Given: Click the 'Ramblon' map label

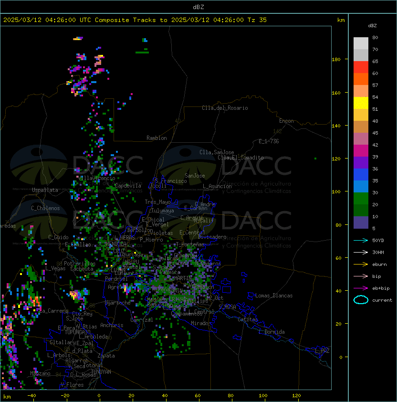Looking at the screenshot, I should tap(157, 138).
